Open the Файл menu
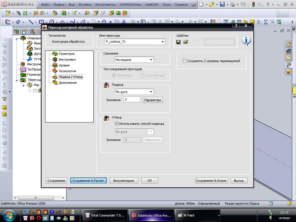 tap(45, 4)
